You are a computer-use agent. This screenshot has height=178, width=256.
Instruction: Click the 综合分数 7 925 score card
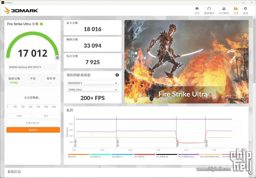(92, 61)
